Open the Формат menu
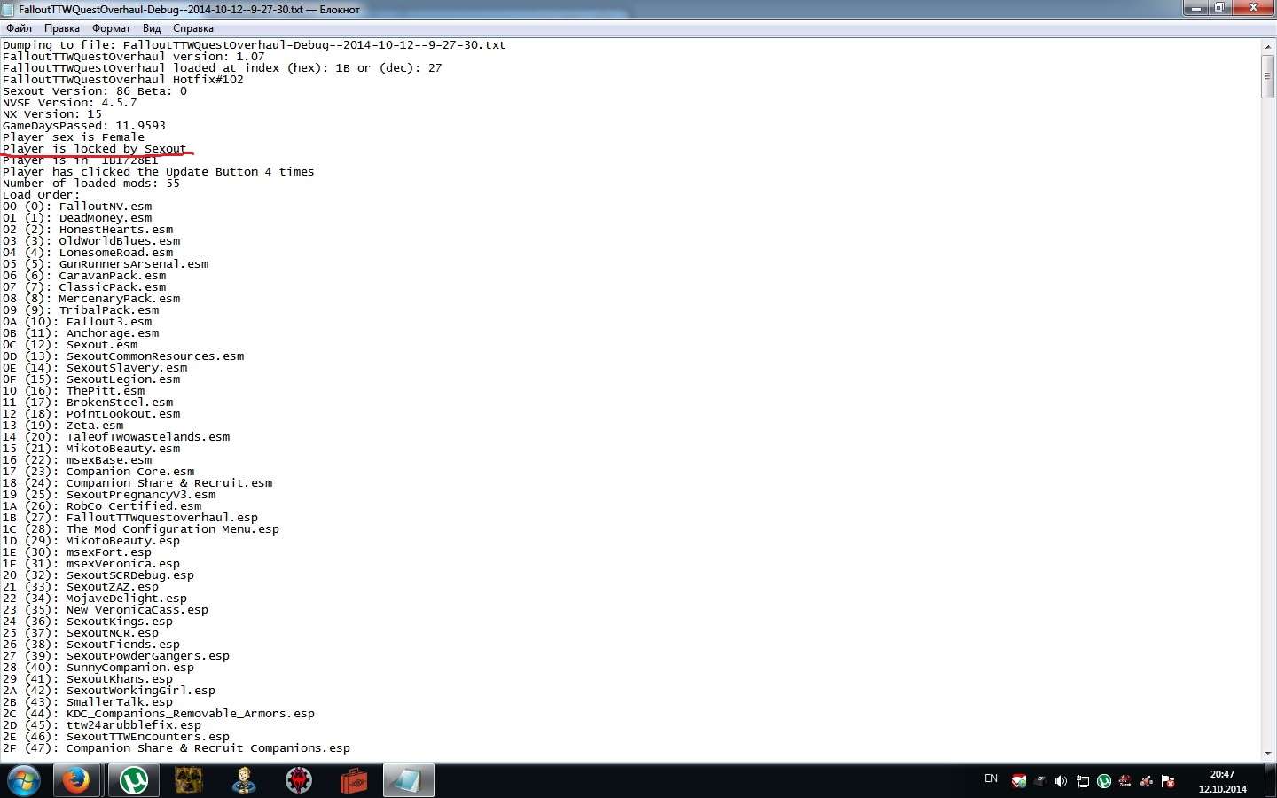The height and width of the screenshot is (798, 1277). [x=112, y=28]
